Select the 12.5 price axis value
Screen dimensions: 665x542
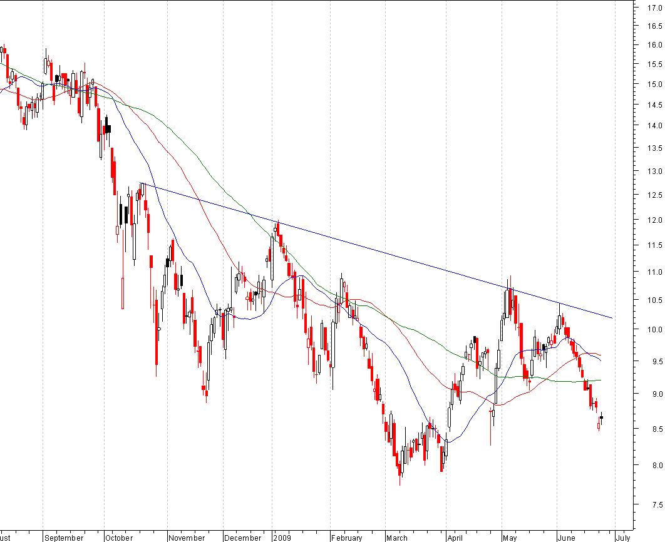[x=655, y=195]
